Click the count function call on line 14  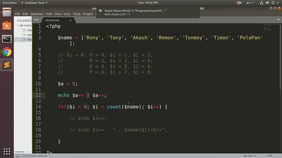click(114, 107)
